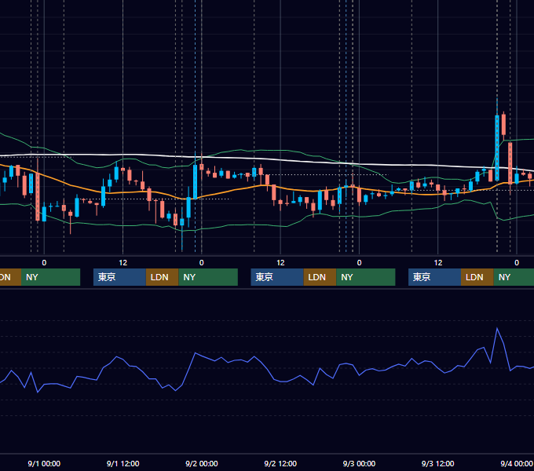Select the 東京 session block for 9/2

pos(277,277)
